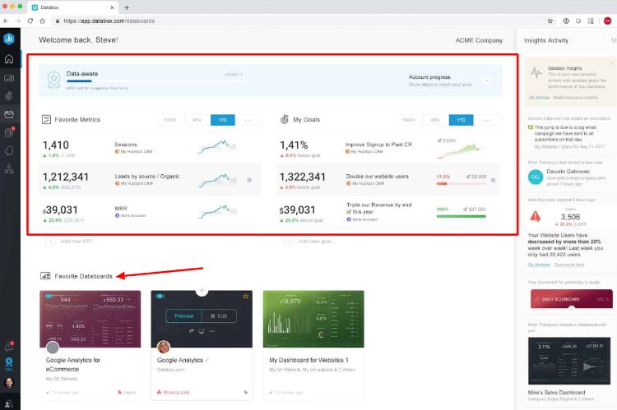Image resolution: width=617 pixels, height=410 pixels.
Task: Preview the Google Analytics databoard
Action: pos(183,316)
